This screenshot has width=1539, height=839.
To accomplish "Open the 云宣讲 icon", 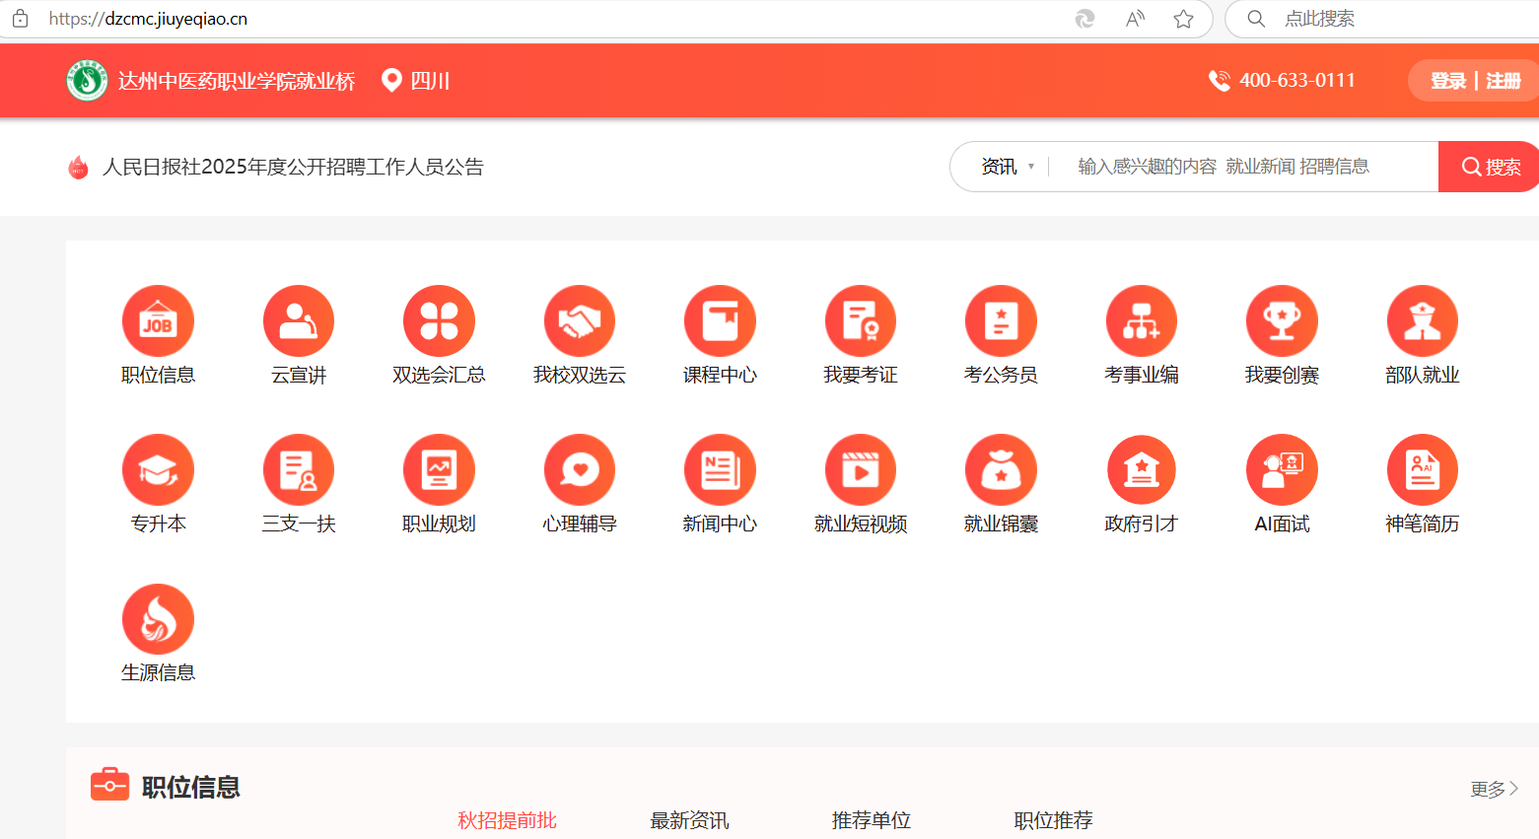I will (x=299, y=321).
